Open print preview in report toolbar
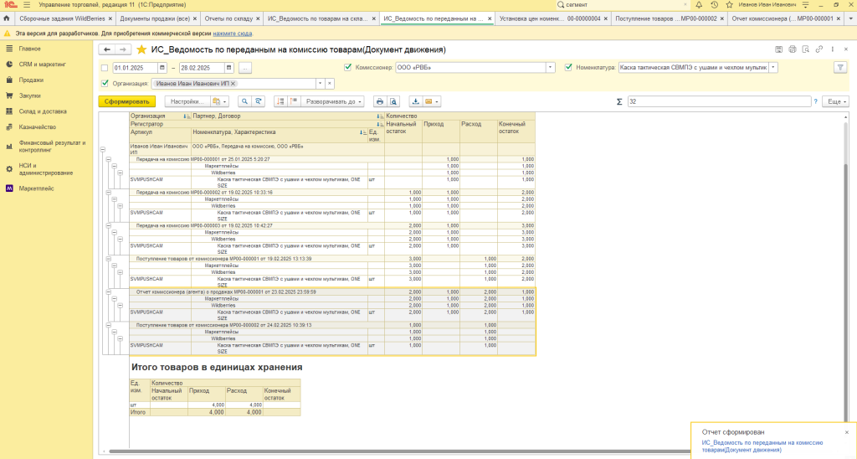The width and height of the screenshot is (857, 459). pyautogui.click(x=393, y=101)
